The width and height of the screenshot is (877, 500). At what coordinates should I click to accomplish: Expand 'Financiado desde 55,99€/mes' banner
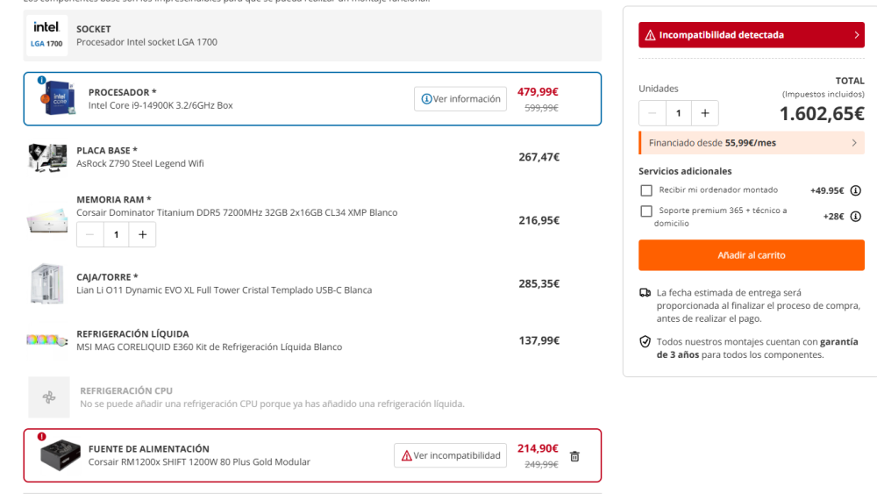coord(752,143)
